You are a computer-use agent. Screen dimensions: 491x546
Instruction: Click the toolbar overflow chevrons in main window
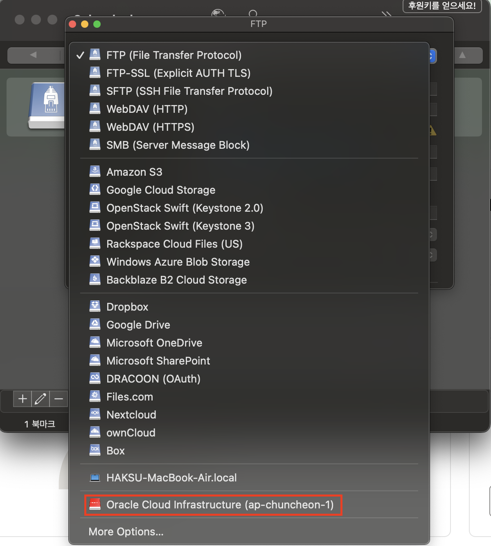pos(387,14)
